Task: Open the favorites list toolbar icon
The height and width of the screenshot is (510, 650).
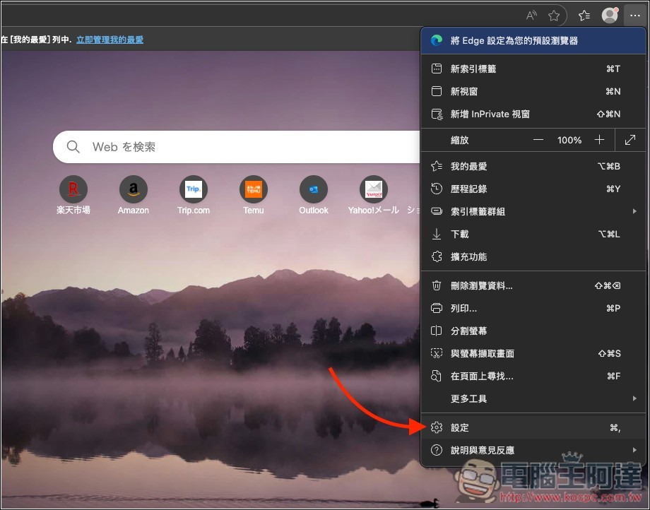Action: [x=584, y=16]
